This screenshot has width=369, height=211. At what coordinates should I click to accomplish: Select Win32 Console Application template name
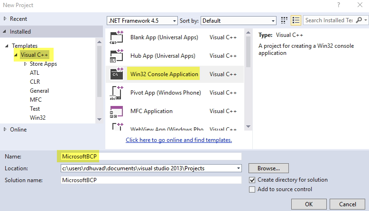tap(164, 74)
